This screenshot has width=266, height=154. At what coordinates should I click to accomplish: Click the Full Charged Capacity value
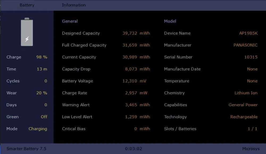pos(130,45)
